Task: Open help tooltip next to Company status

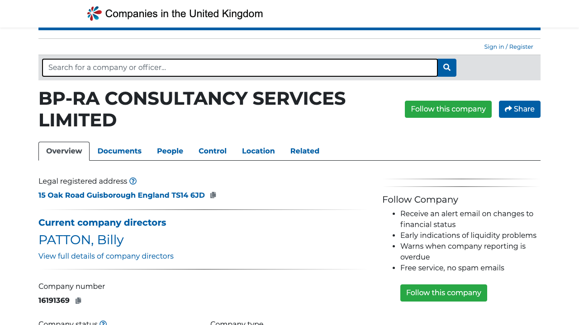Action: coord(103,323)
